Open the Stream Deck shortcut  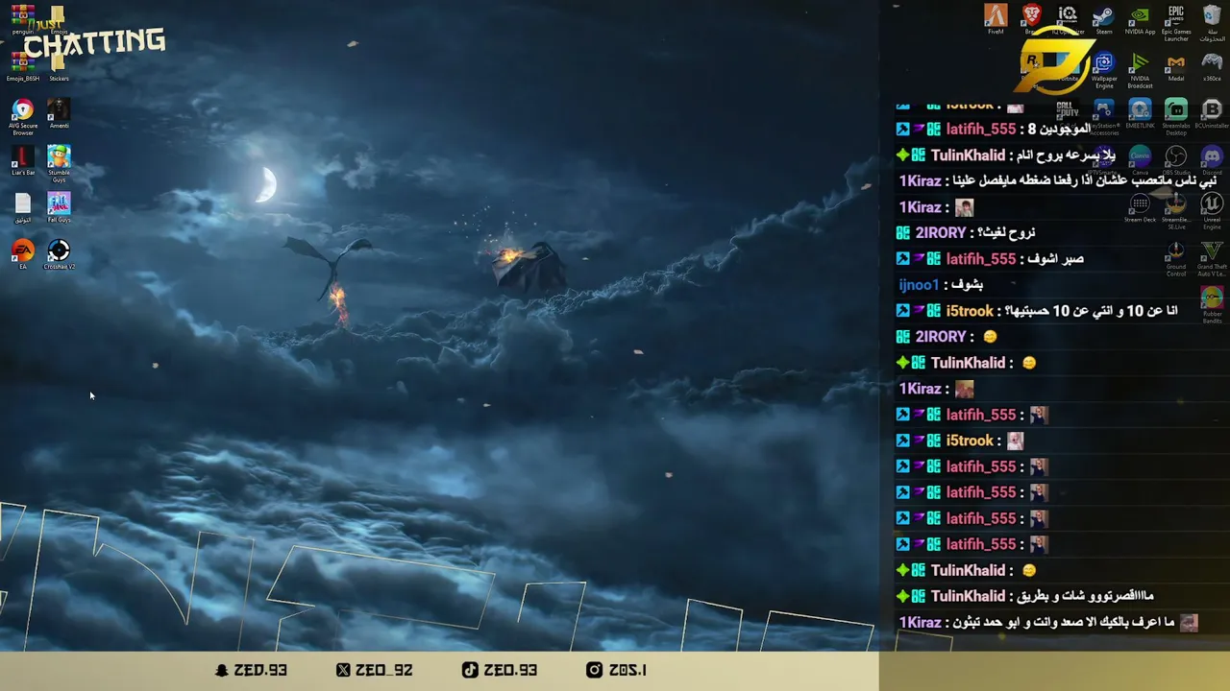tap(1140, 207)
